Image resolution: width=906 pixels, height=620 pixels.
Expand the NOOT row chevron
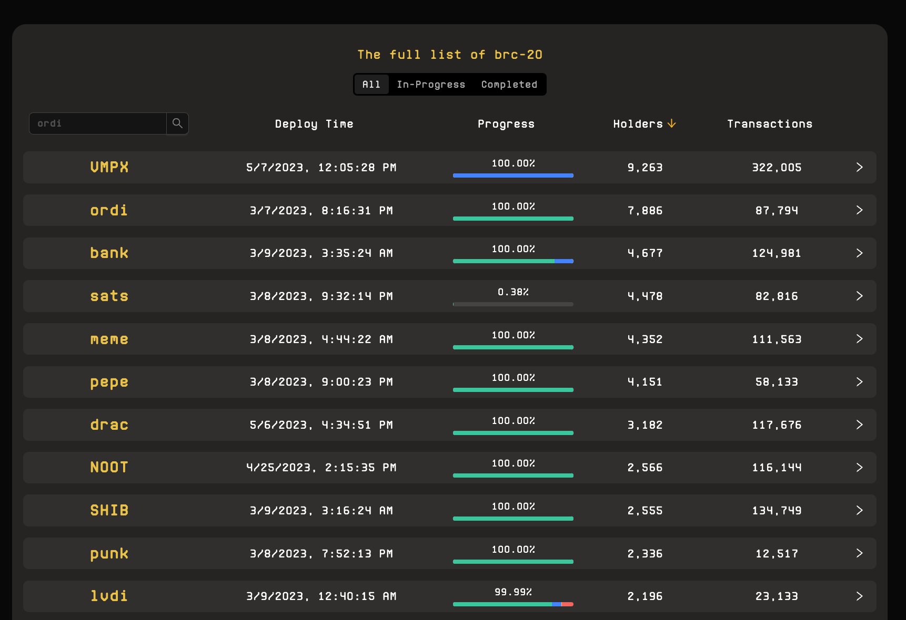(x=860, y=467)
